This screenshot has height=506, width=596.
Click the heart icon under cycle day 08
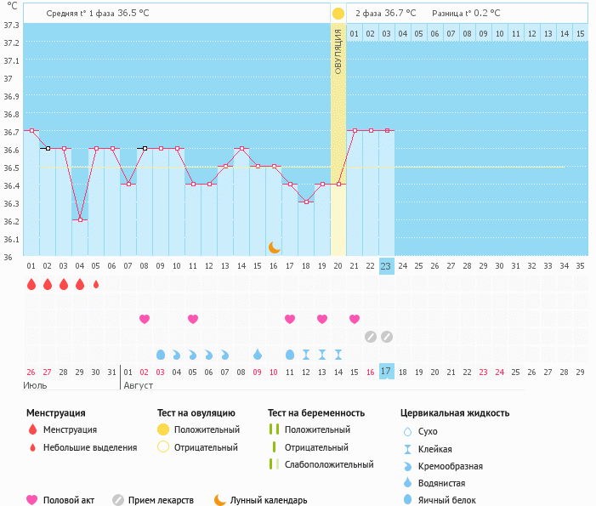pos(145,319)
